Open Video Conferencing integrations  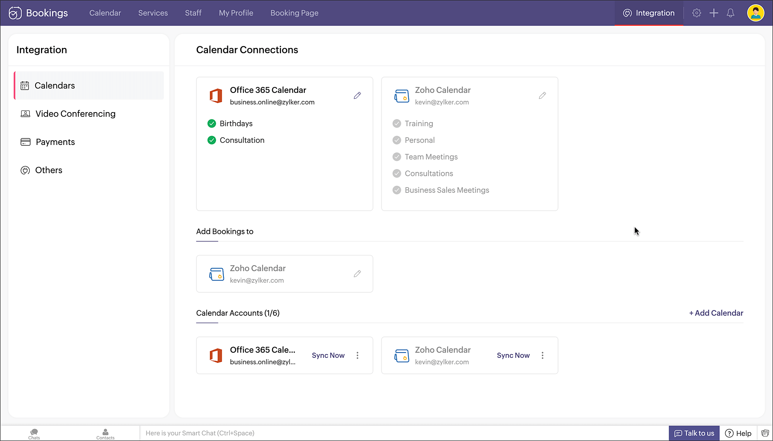pyautogui.click(x=89, y=114)
